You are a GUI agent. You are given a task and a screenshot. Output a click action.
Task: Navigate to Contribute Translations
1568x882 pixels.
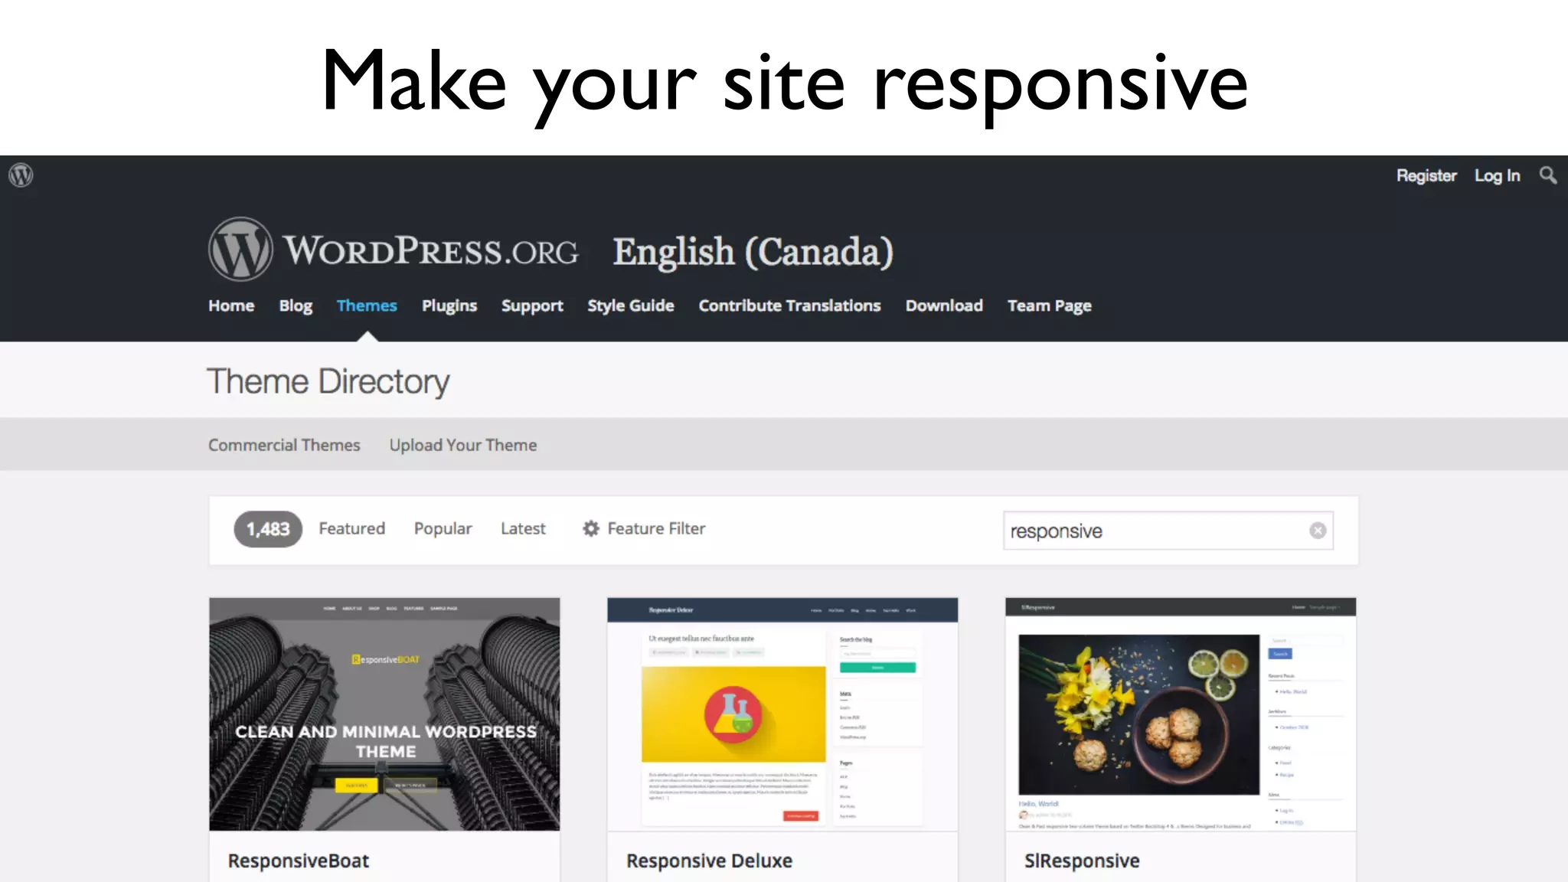pos(789,305)
